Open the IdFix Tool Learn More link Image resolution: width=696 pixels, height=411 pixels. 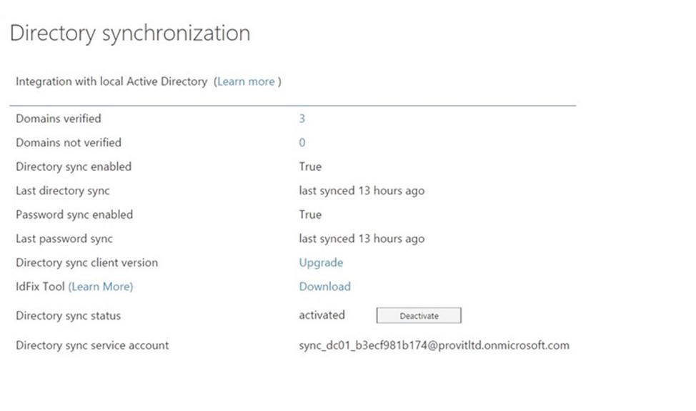(x=100, y=287)
